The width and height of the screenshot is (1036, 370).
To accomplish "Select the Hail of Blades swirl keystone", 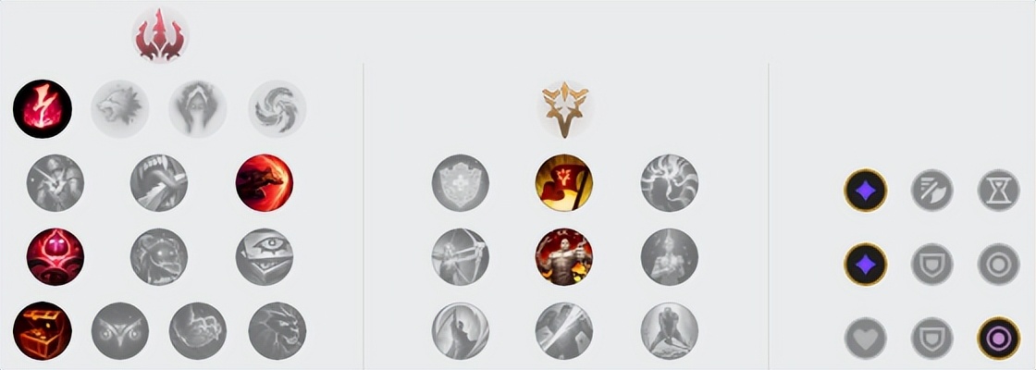I will 277,109.
